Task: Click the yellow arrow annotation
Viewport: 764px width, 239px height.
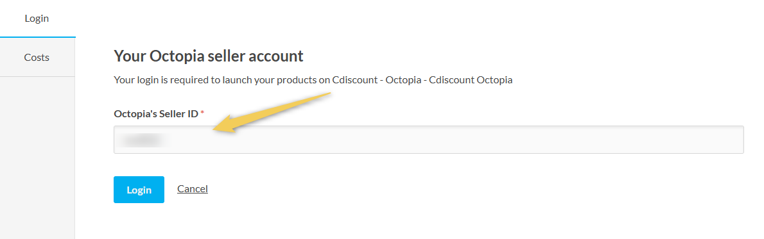Action: [x=272, y=112]
